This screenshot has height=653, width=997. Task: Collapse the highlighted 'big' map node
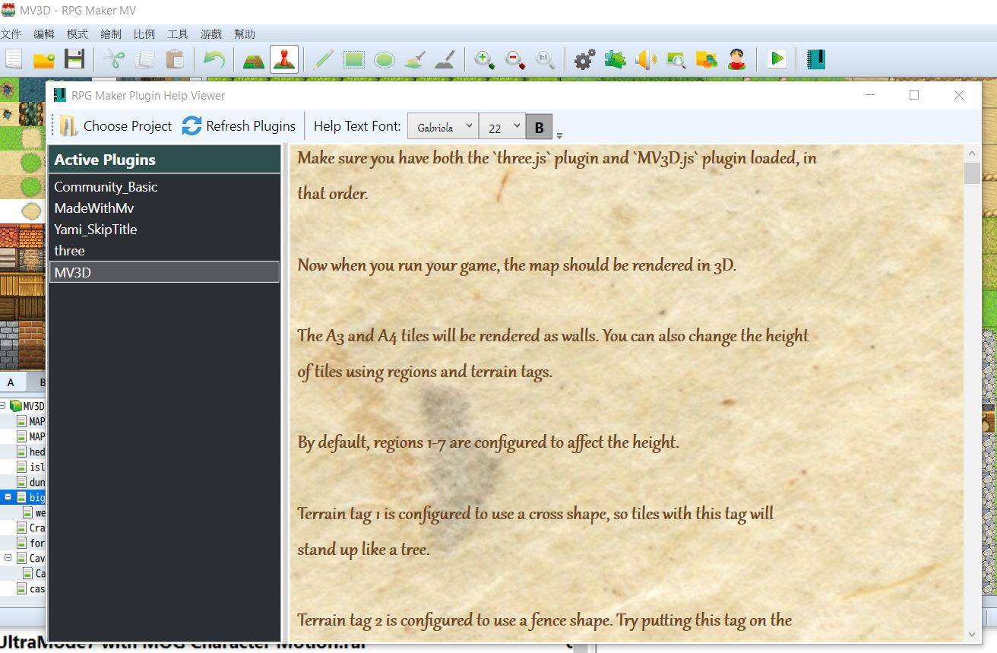click(x=8, y=497)
